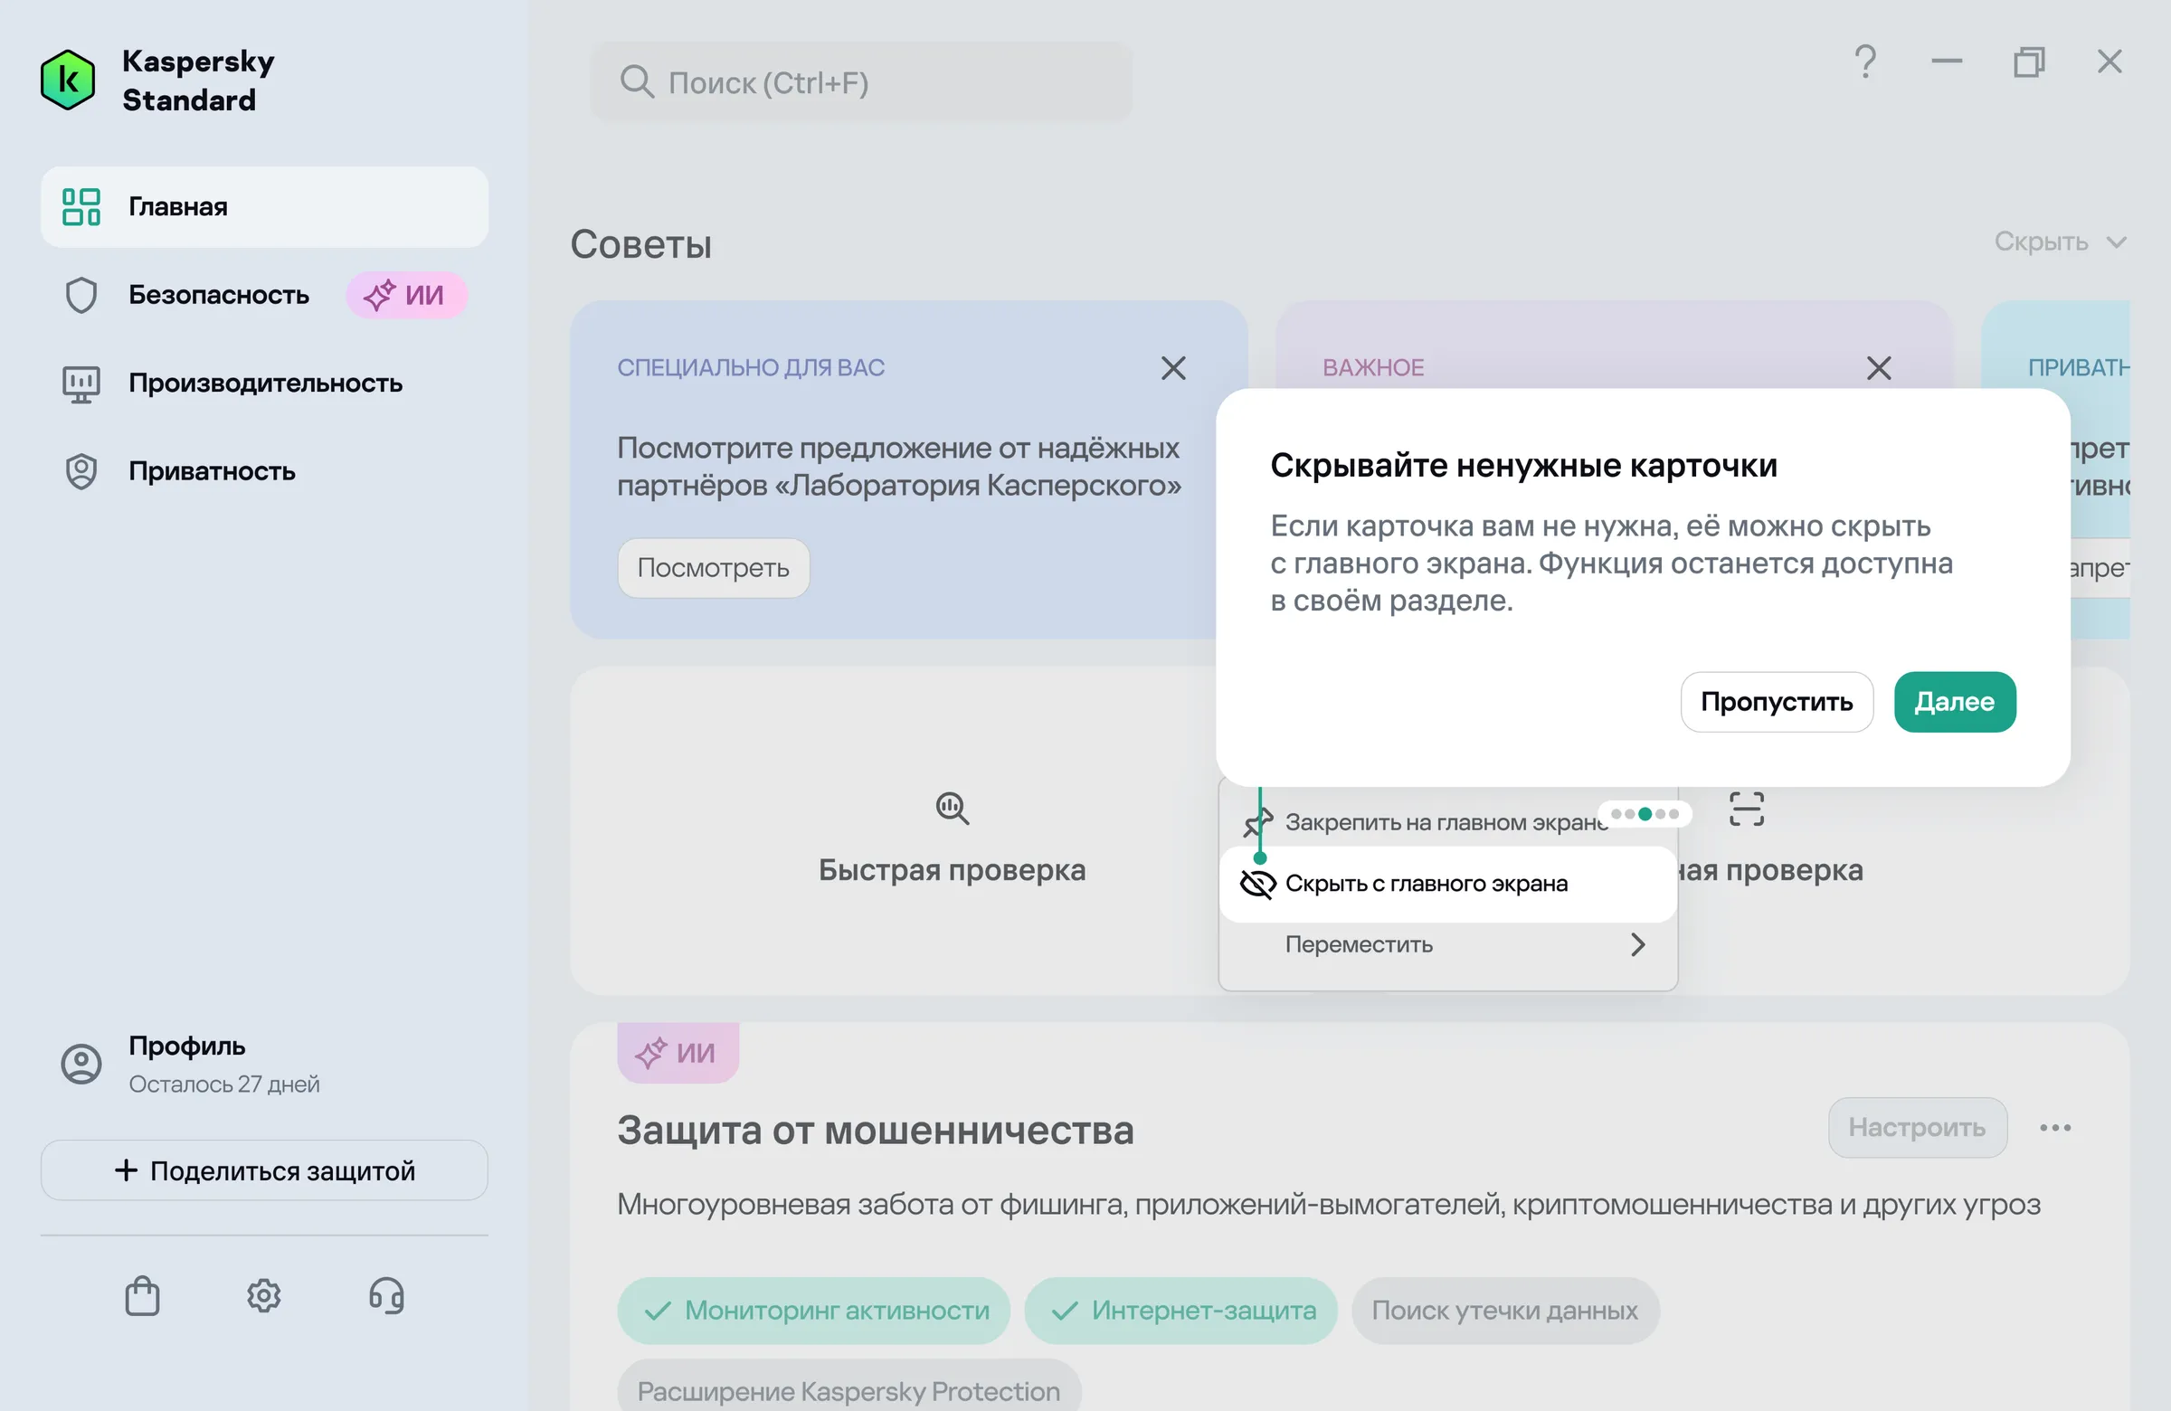Click the crossed-eye hide icon
Viewport: 2171px width, 1411px height.
pos(1258,884)
